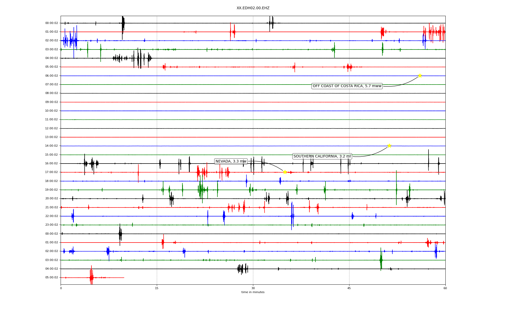Click the 'OFF COAST OF COSTA RICA, 5.7 mww' label
506x316 pixels.
pos(347,86)
